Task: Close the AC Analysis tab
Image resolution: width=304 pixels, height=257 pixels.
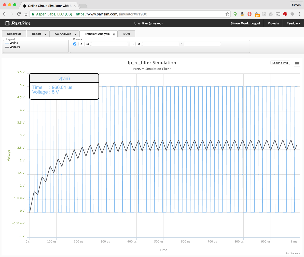Action: pyautogui.click(x=75, y=34)
